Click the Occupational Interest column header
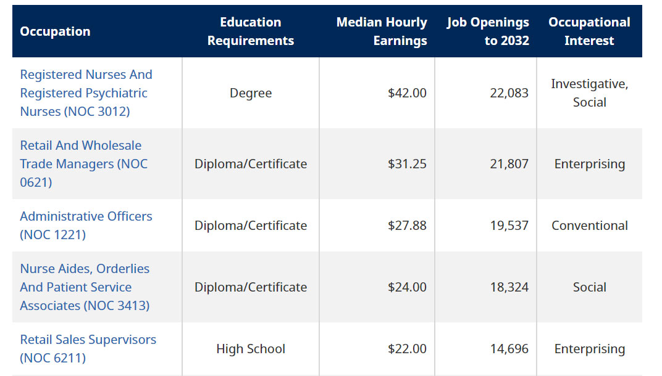This screenshot has width=662, height=376. 589,31
